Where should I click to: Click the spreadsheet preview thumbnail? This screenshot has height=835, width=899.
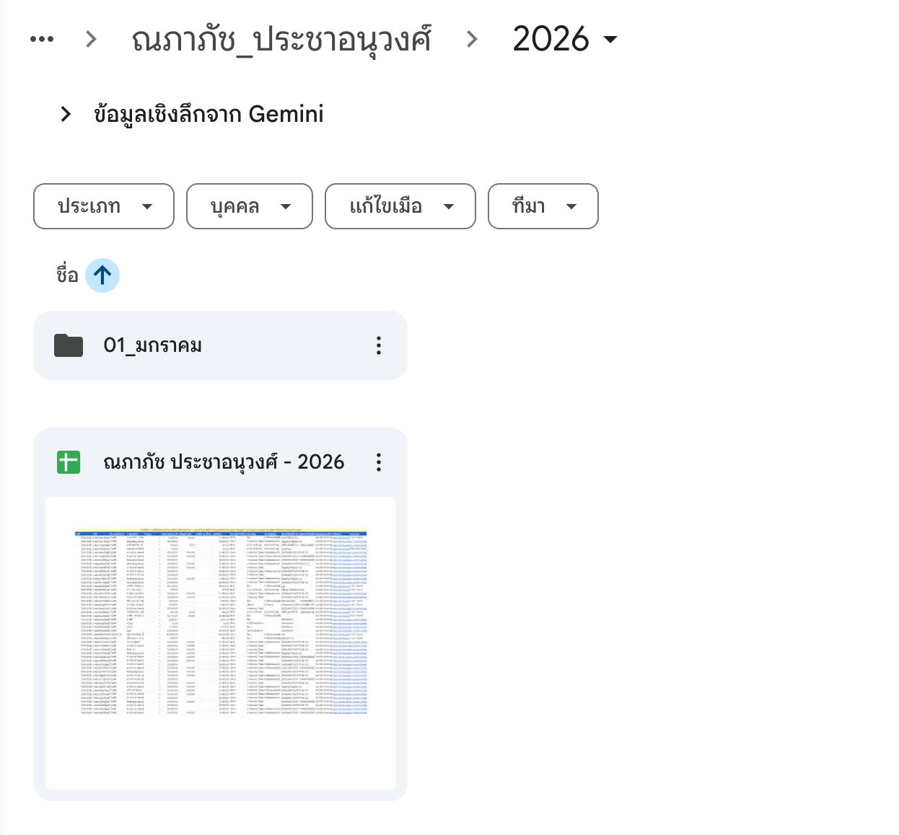coord(221,642)
